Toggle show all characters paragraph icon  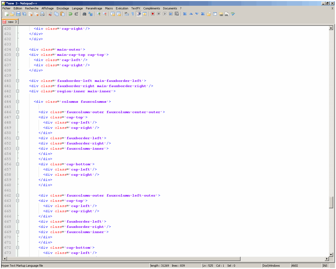click(x=133, y=14)
